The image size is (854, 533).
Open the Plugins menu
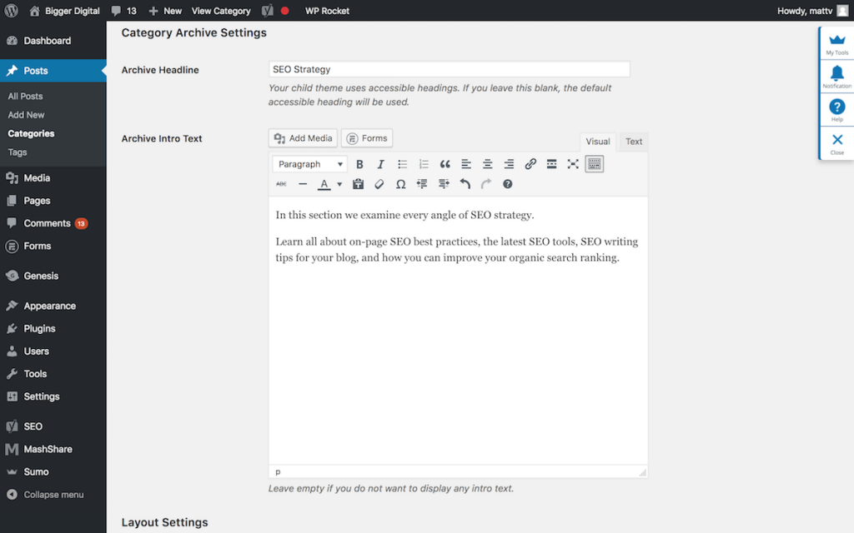point(53,328)
